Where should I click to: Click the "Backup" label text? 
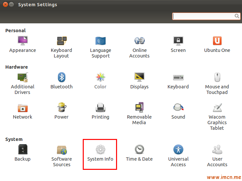point(22,159)
